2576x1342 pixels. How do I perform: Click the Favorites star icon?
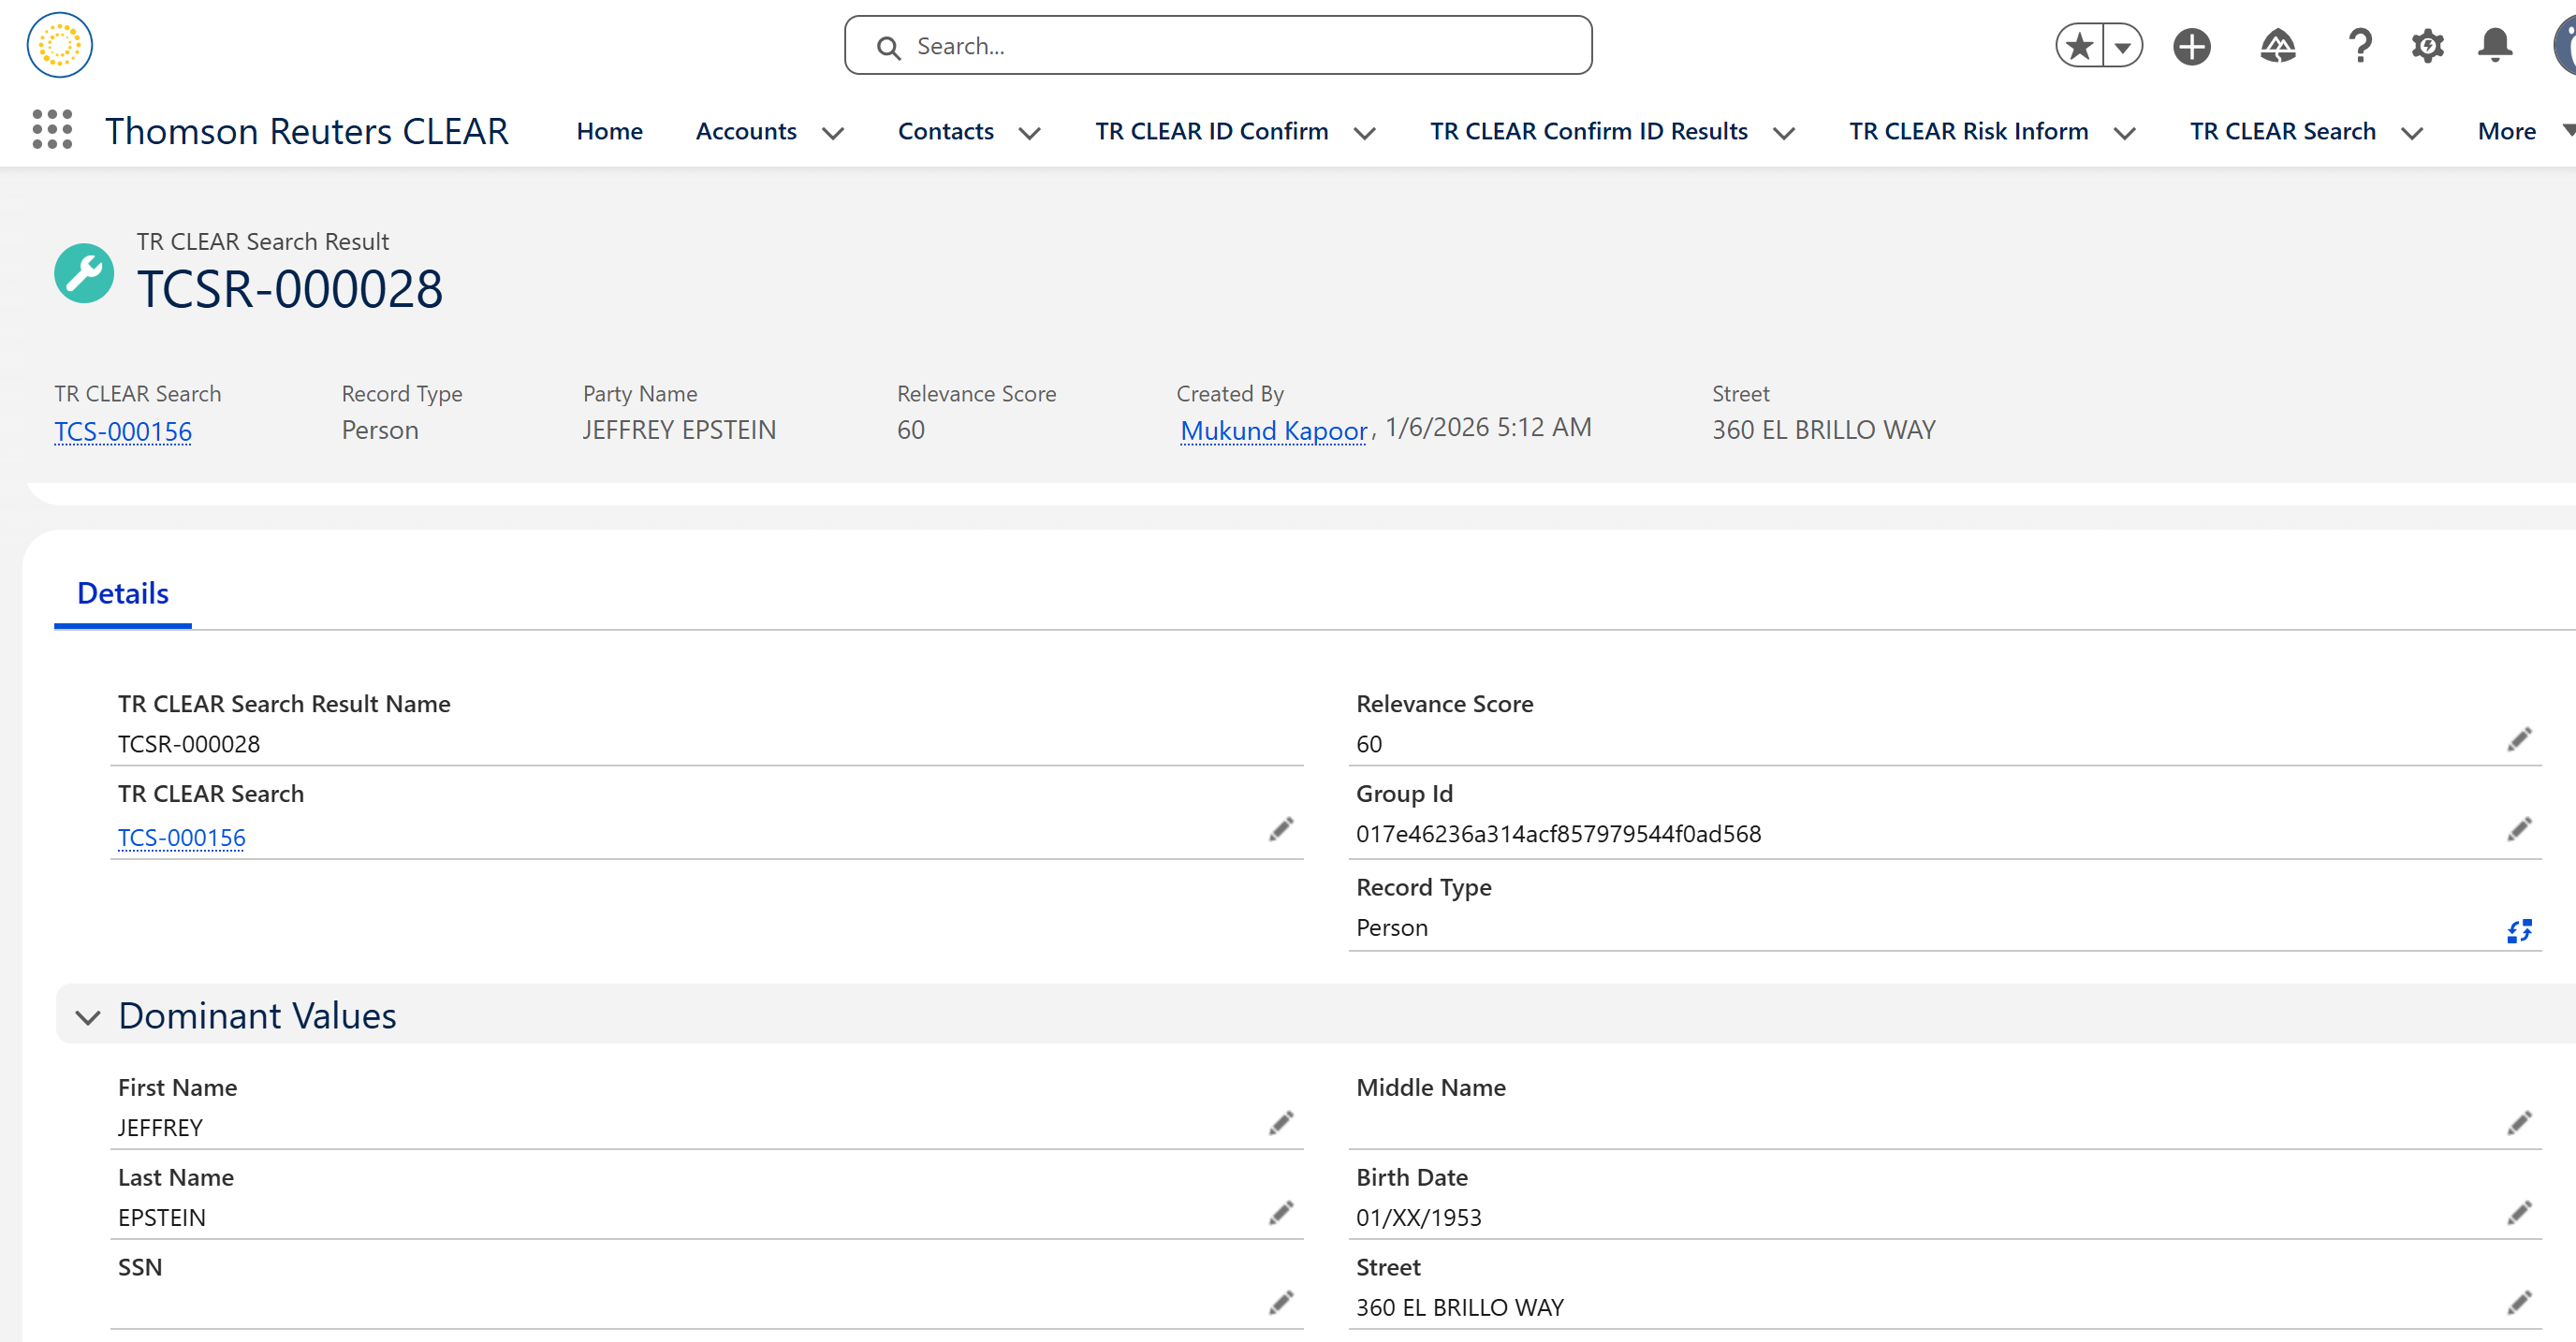(2080, 46)
